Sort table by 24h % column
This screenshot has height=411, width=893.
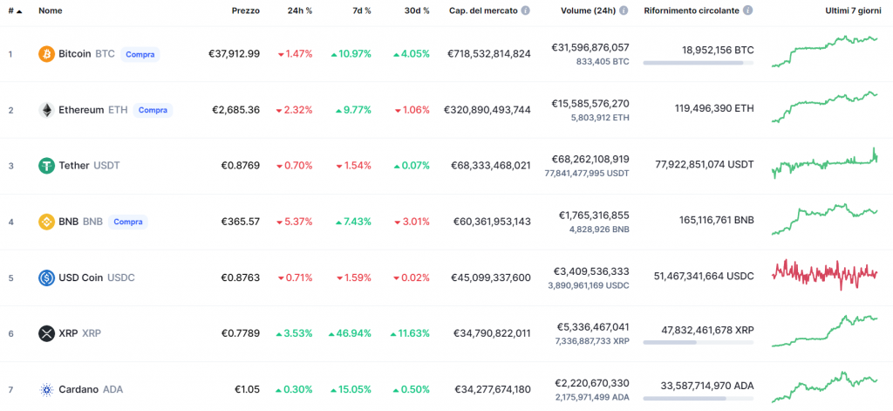click(300, 10)
